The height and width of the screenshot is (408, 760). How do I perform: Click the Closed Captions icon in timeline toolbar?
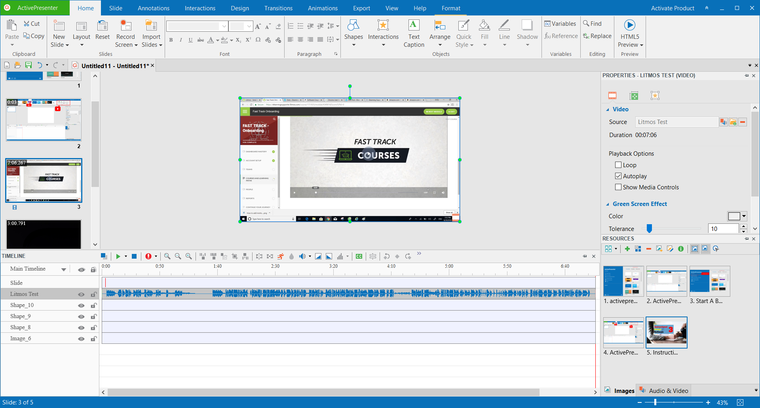pos(359,256)
